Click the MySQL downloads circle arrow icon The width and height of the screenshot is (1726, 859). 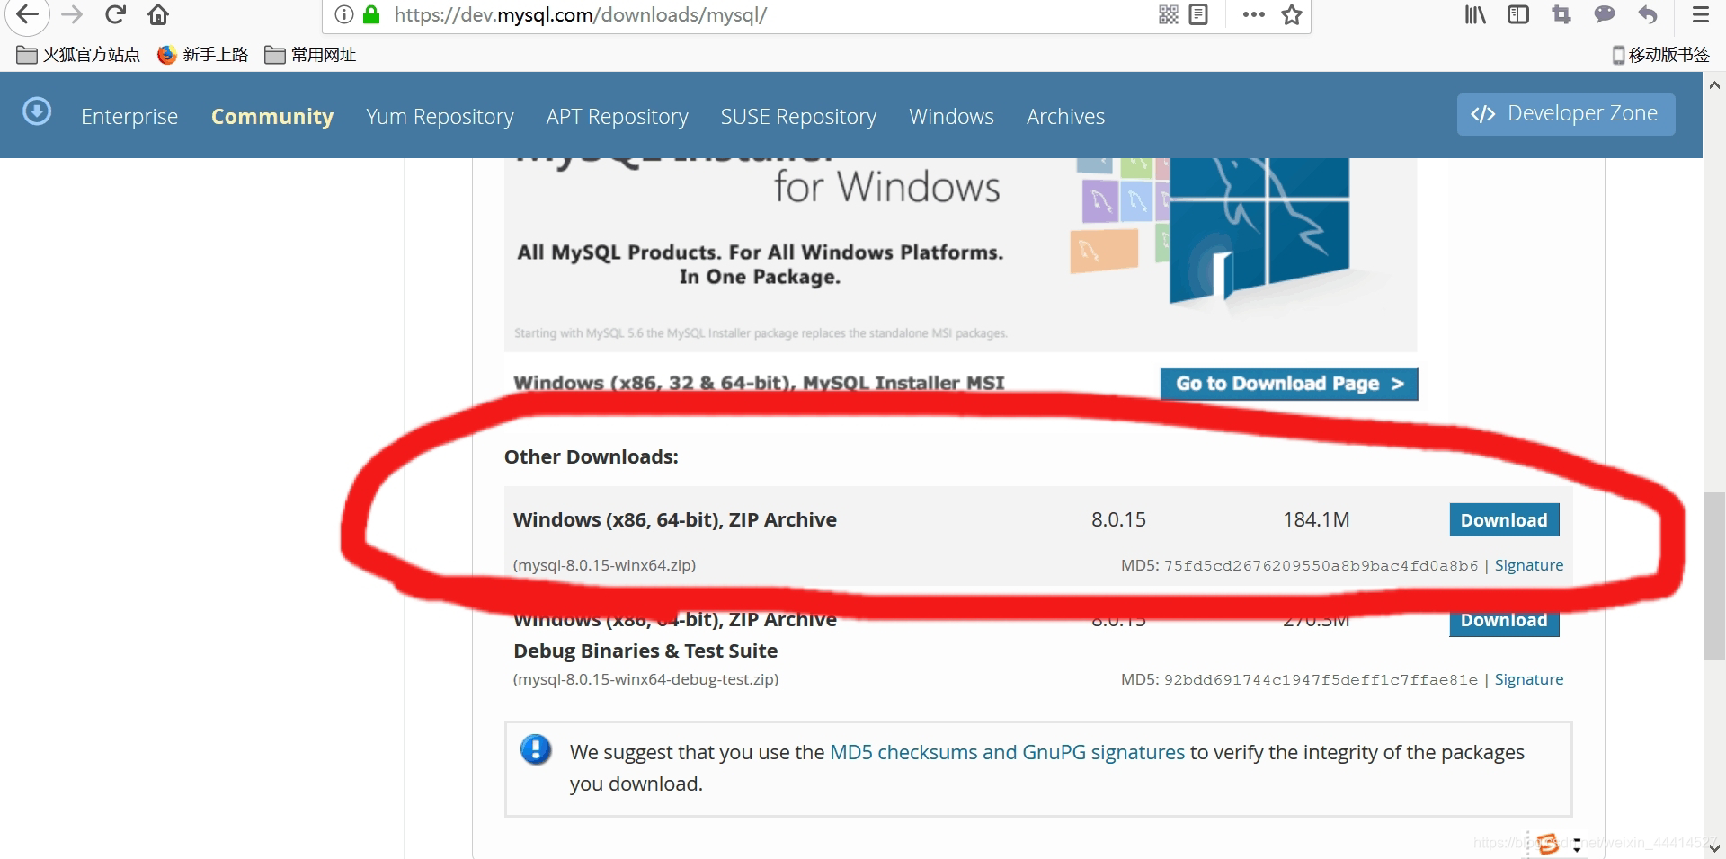tap(37, 111)
